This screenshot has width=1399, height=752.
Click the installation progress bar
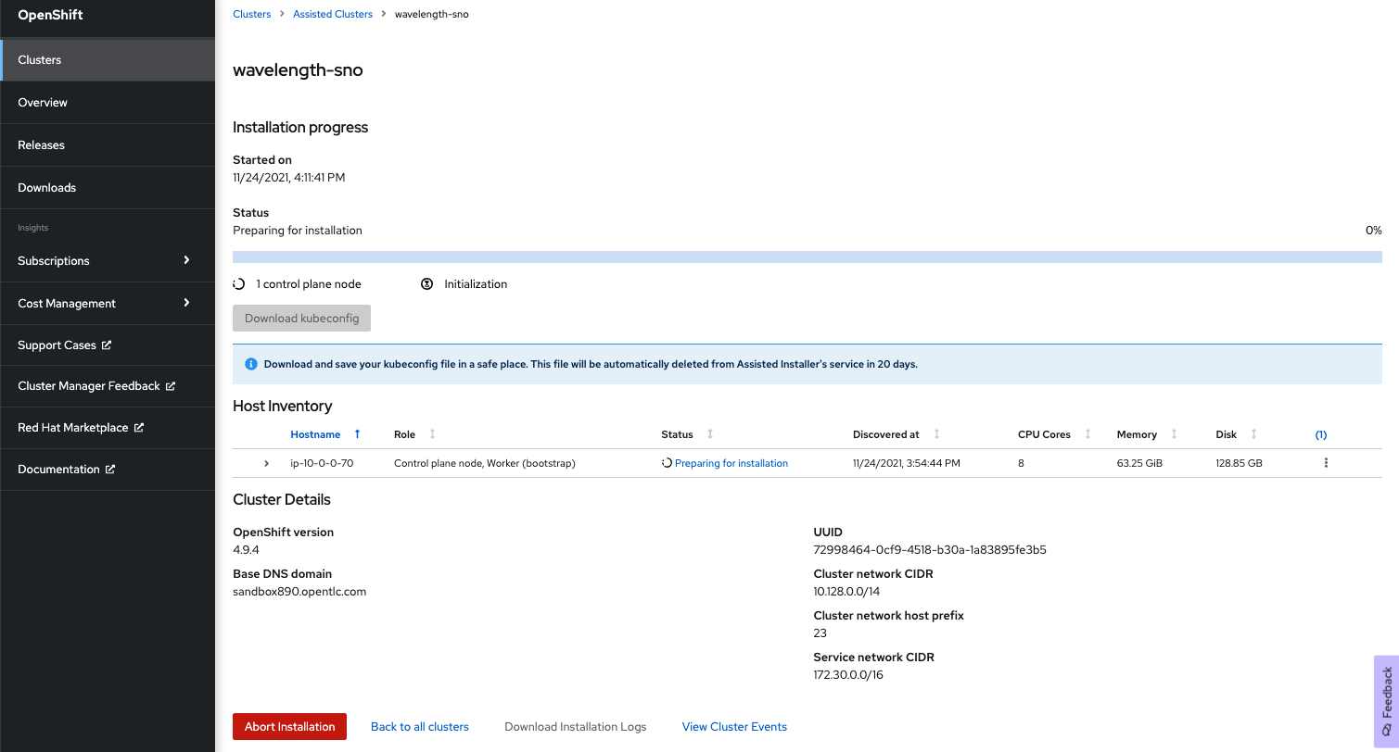pos(807,257)
